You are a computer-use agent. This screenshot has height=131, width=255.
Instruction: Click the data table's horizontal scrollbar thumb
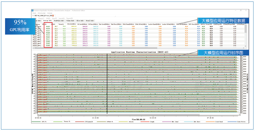[96, 48]
